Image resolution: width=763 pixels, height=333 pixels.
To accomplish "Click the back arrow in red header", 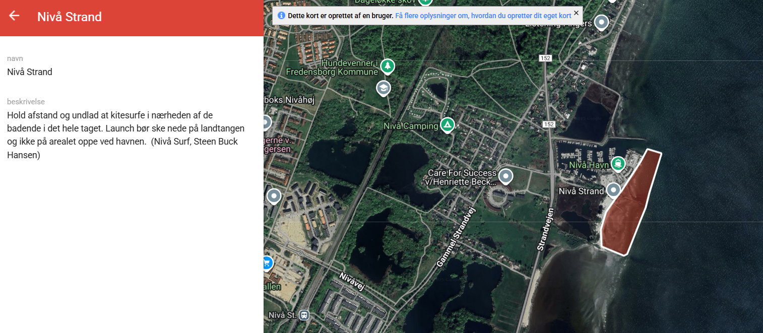I will 14,16.
